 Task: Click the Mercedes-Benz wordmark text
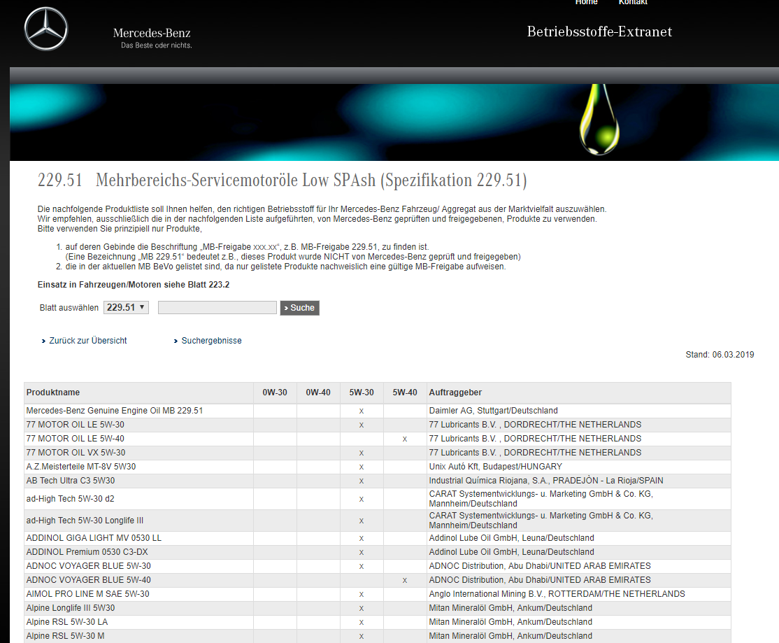(152, 34)
